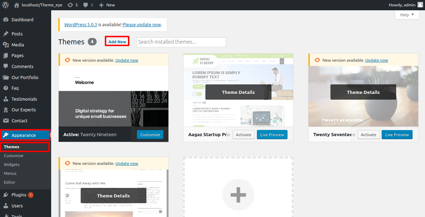The image size is (425, 217).
Task: Click the Plugins update count badge
Action: tap(31, 195)
